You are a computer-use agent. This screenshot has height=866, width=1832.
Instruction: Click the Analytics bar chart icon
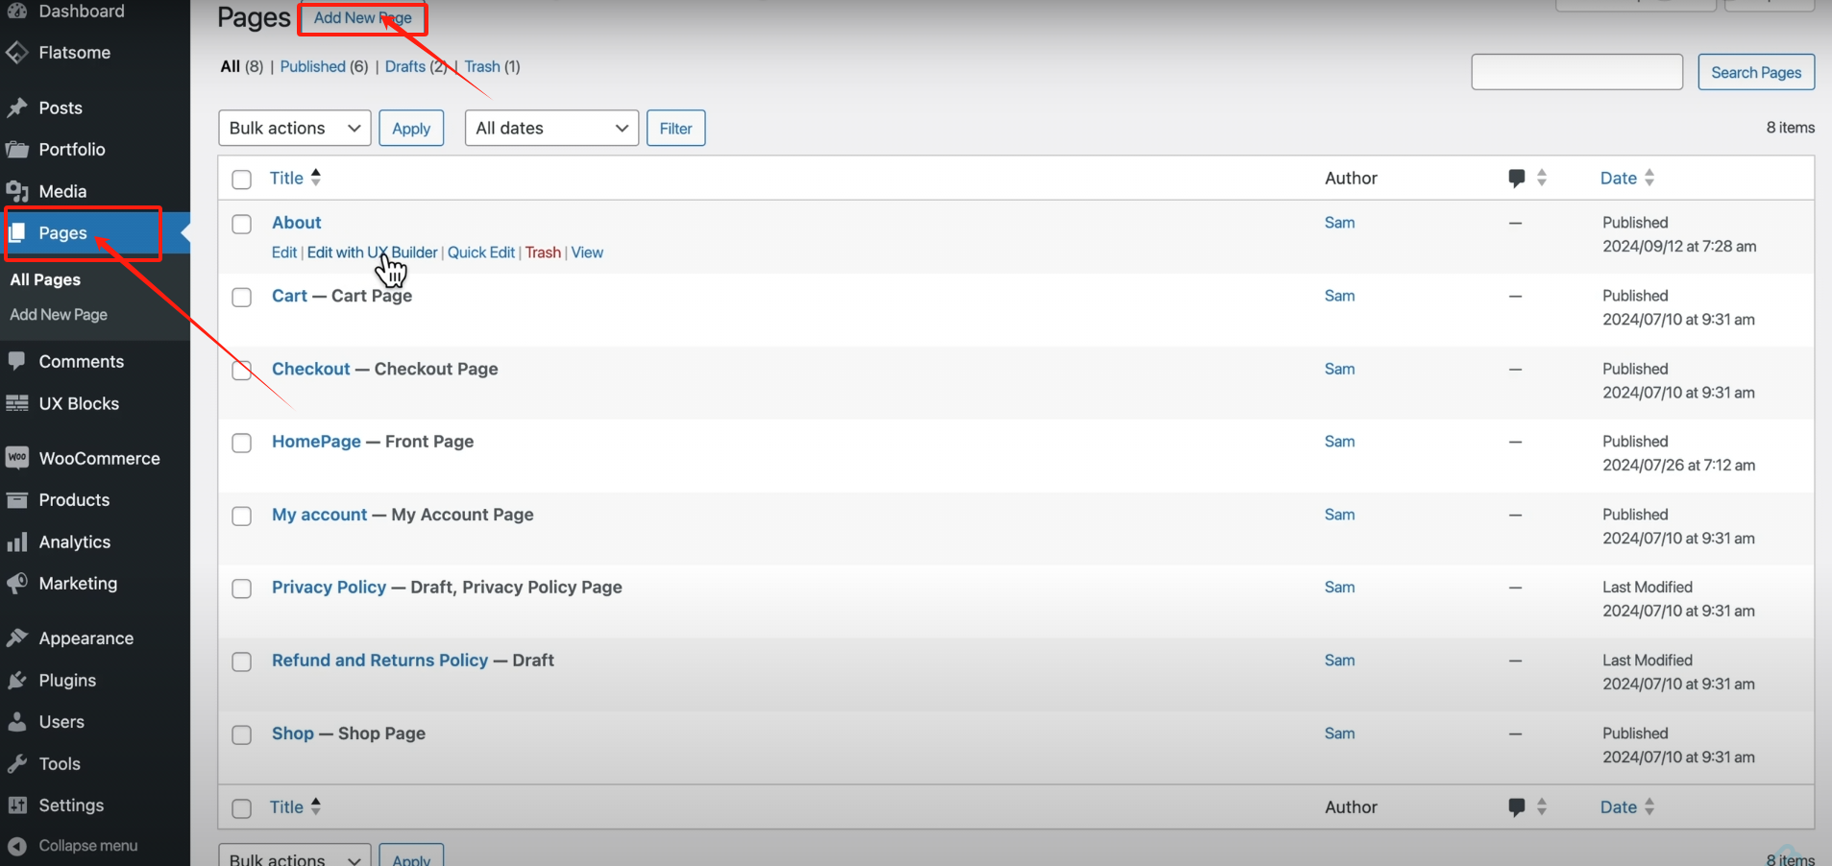17,542
